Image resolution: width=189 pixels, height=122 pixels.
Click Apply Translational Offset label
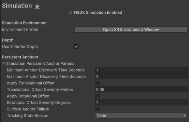31,83
